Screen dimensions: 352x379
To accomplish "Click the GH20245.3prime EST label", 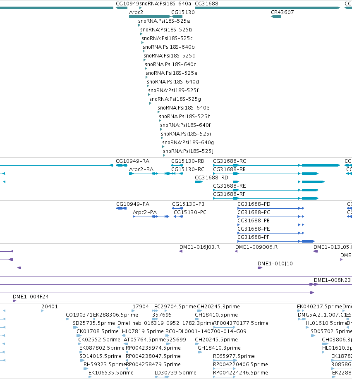I will (218, 307).
